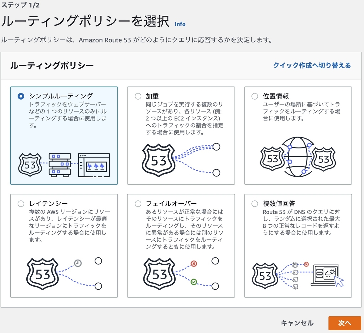Click the Info link beside the title
This screenshot has width=364, height=333.
click(180, 24)
